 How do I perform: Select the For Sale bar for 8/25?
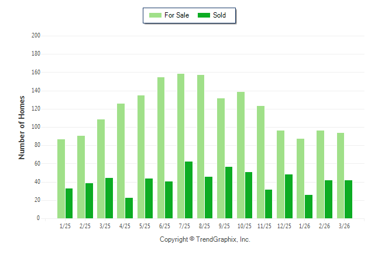coord(201,146)
